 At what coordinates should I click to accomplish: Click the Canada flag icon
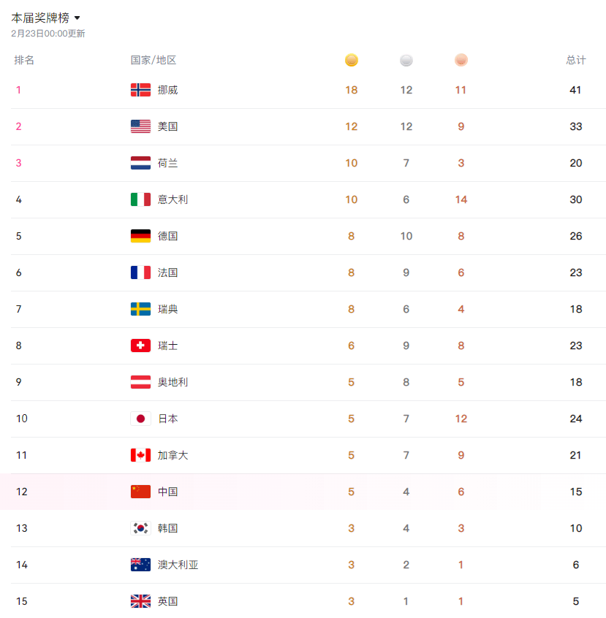(x=140, y=455)
